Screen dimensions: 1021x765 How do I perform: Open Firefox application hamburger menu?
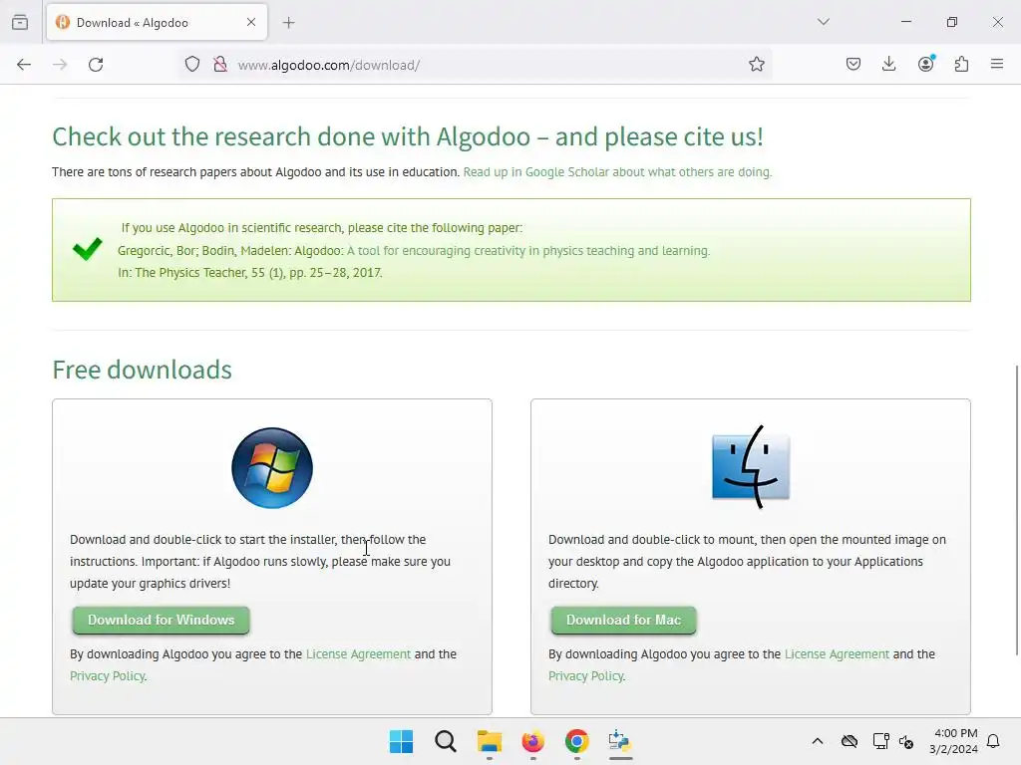(x=997, y=64)
